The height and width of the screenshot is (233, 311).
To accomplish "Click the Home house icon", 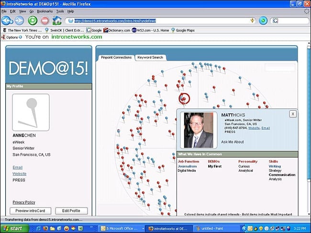I will [x=57, y=21].
